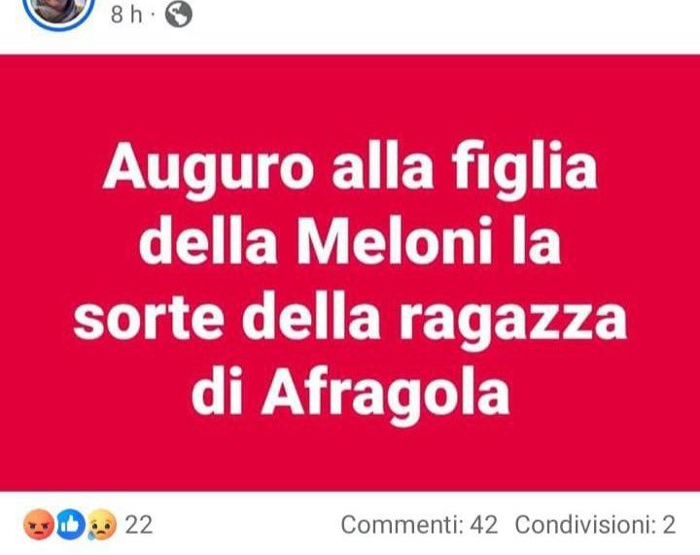This screenshot has height=555, width=700.
Task: Open the "Commenti: 42" comments list
Action: (419, 525)
